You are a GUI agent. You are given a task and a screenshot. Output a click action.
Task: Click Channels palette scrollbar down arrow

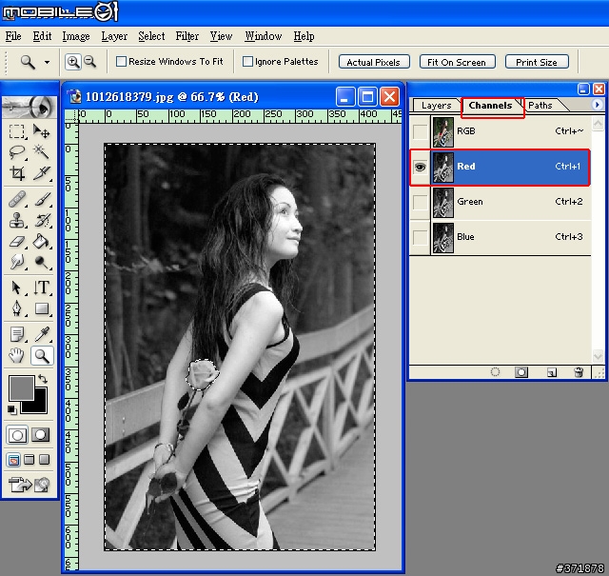(598, 356)
